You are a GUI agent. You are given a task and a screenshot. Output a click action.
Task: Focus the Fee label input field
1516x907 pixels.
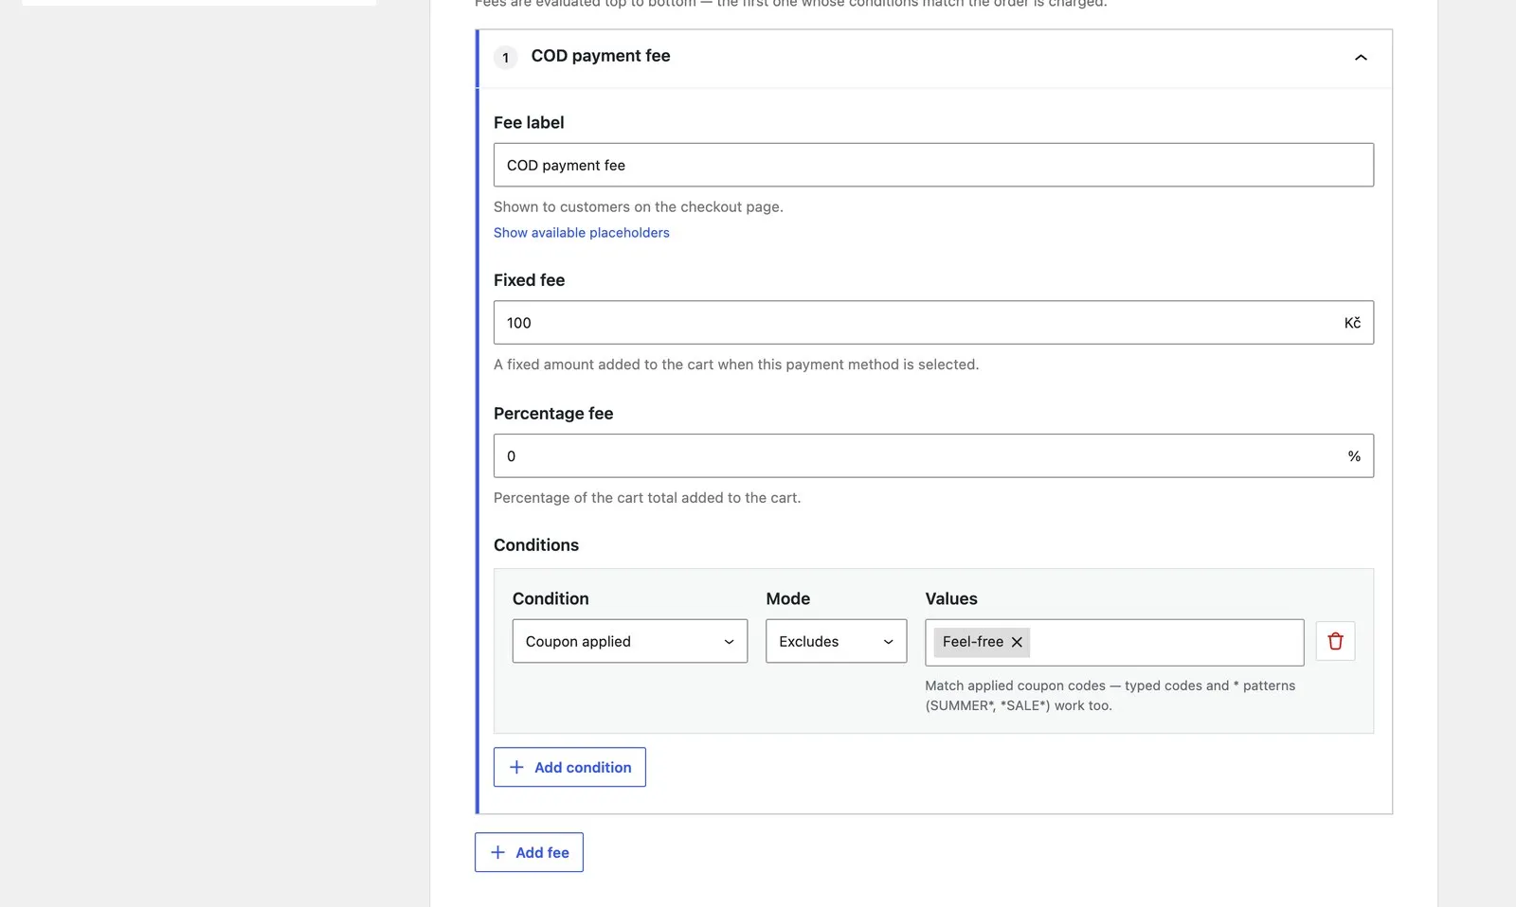pyautogui.click(x=933, y=165)
